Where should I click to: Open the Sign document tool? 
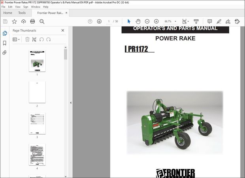click(228, 21)
